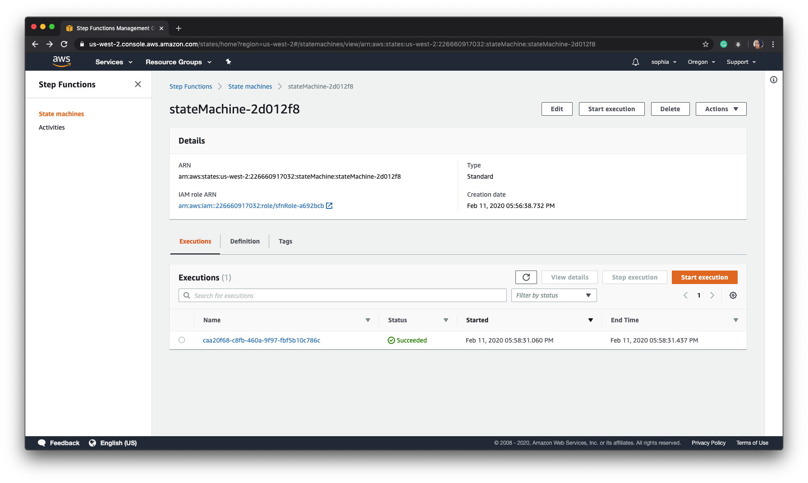Sort executions by Status column
The image size is (808, 483).
445,320
